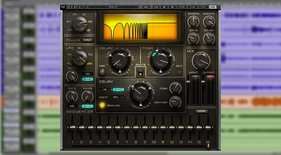Click the DRAG button
This screenshot has height=155, width=281.
click(x=201, y=111)
